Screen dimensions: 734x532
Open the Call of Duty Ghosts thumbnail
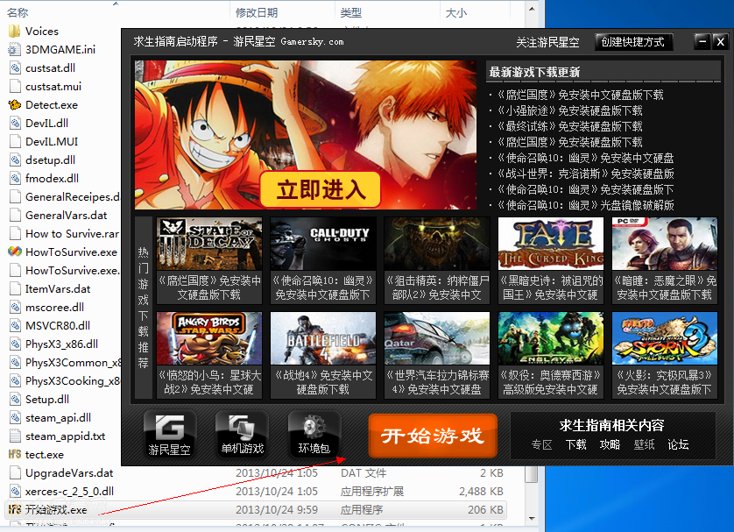tap(323, 244)
